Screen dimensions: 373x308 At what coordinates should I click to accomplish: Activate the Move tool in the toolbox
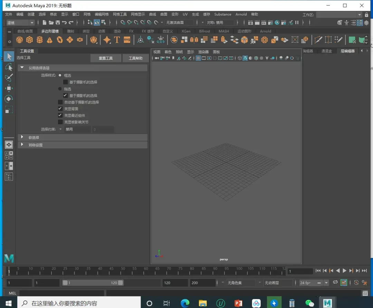(x=9, y=88)
